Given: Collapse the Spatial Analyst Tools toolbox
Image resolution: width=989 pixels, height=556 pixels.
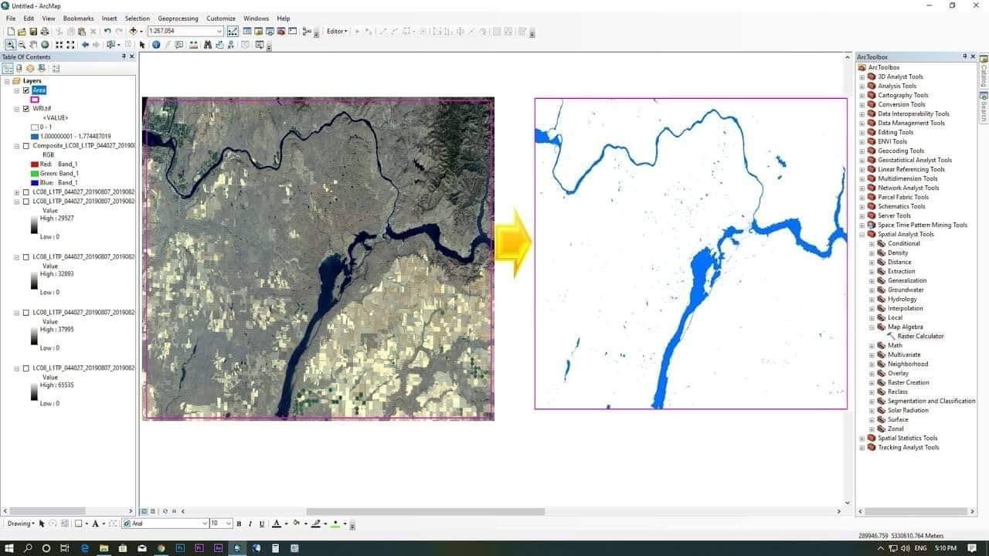Looking at the screenshot, I should (x=862, y=234).
